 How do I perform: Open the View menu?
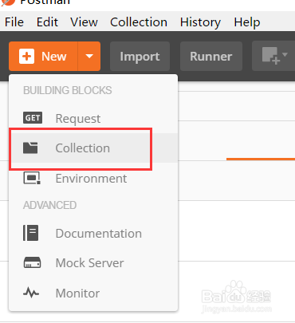[x=84, y=22]
